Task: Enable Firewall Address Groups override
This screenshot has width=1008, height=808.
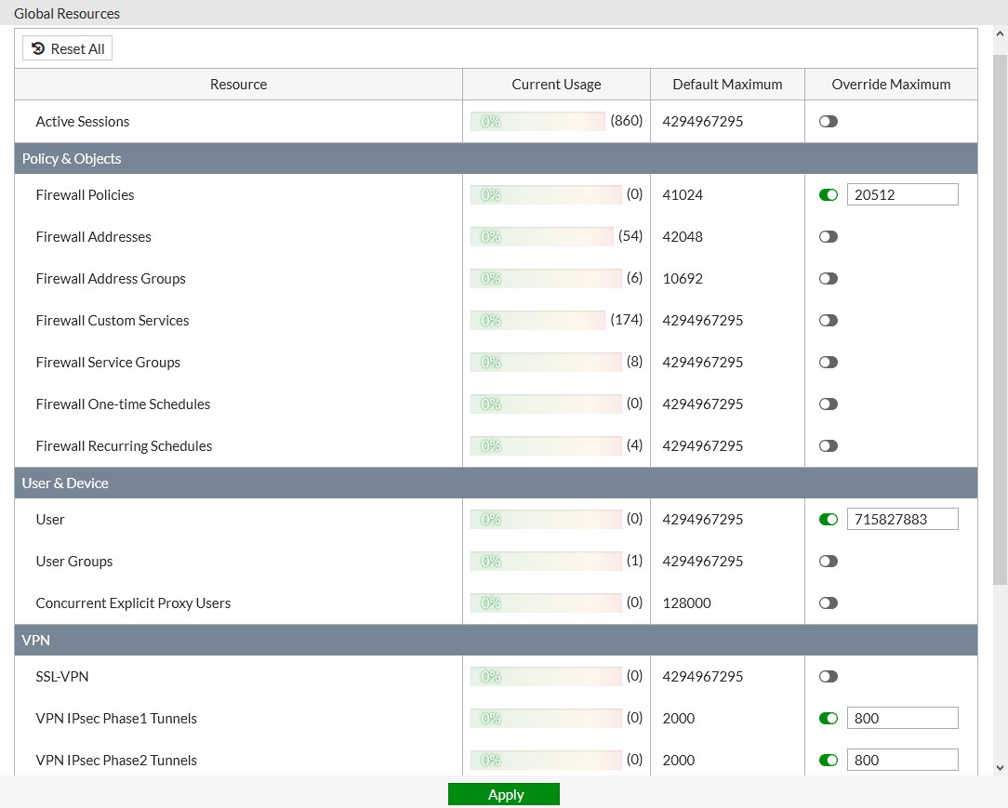Action: point(828,279)
